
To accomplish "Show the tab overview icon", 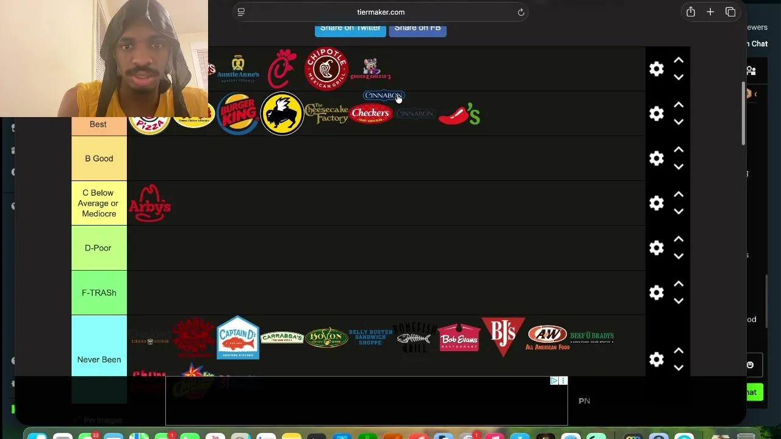I will [x=730, y=12].
